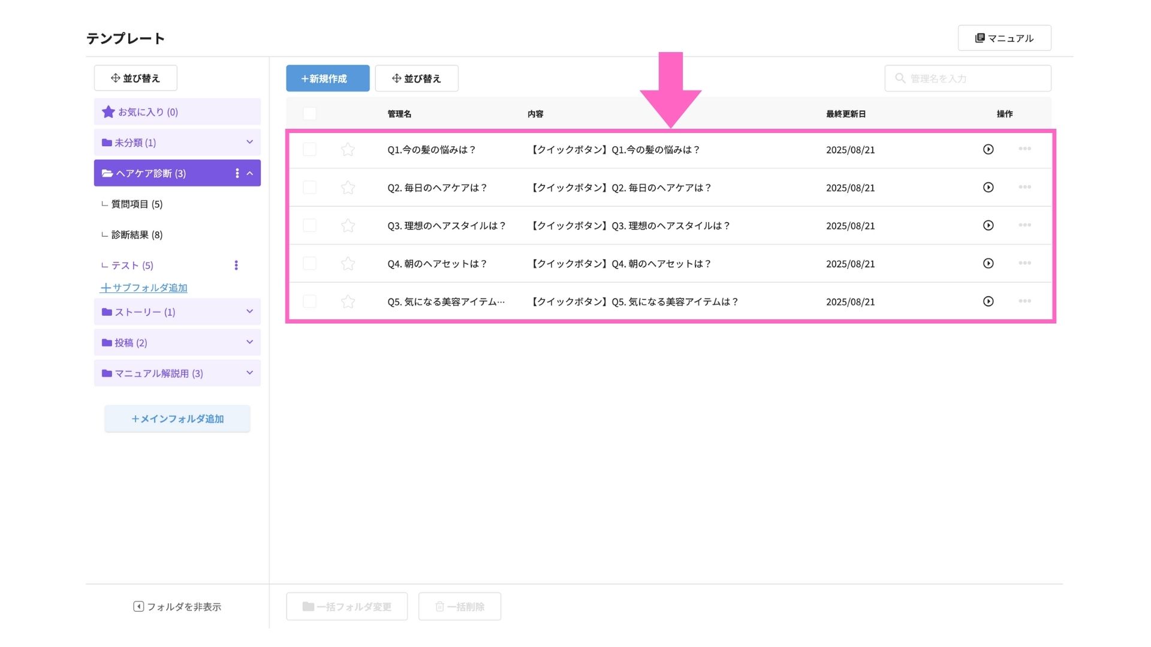The width and height of the screenshot is (1151, 647).
Task: Tick the checkbox for Q1.今の髪の悩みは？
Action: pos(309,149)
